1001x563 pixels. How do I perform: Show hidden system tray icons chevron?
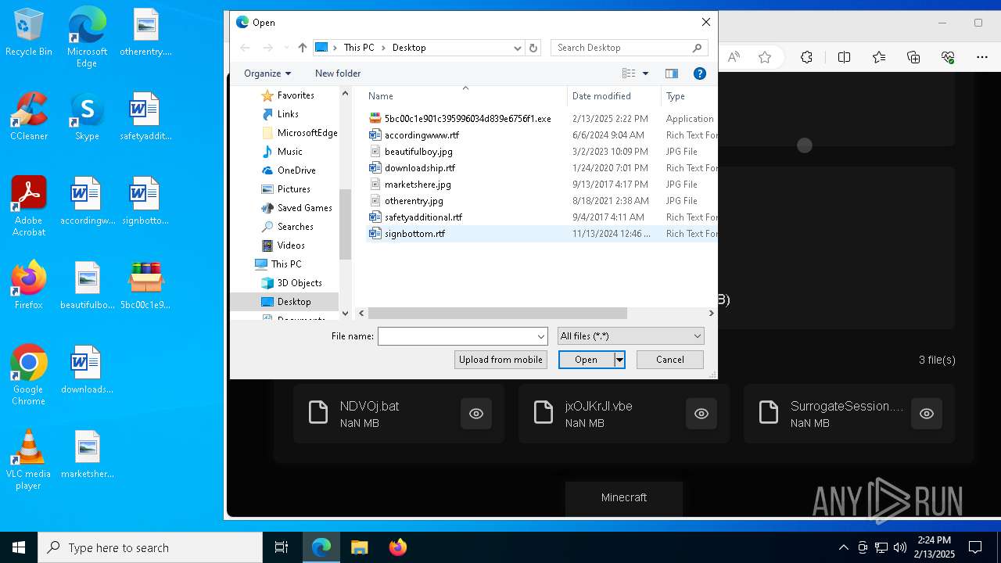tap(843, 547)
